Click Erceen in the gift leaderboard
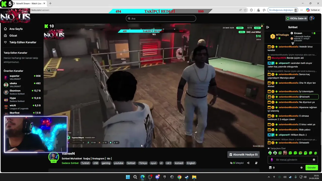 click(298, 33)
